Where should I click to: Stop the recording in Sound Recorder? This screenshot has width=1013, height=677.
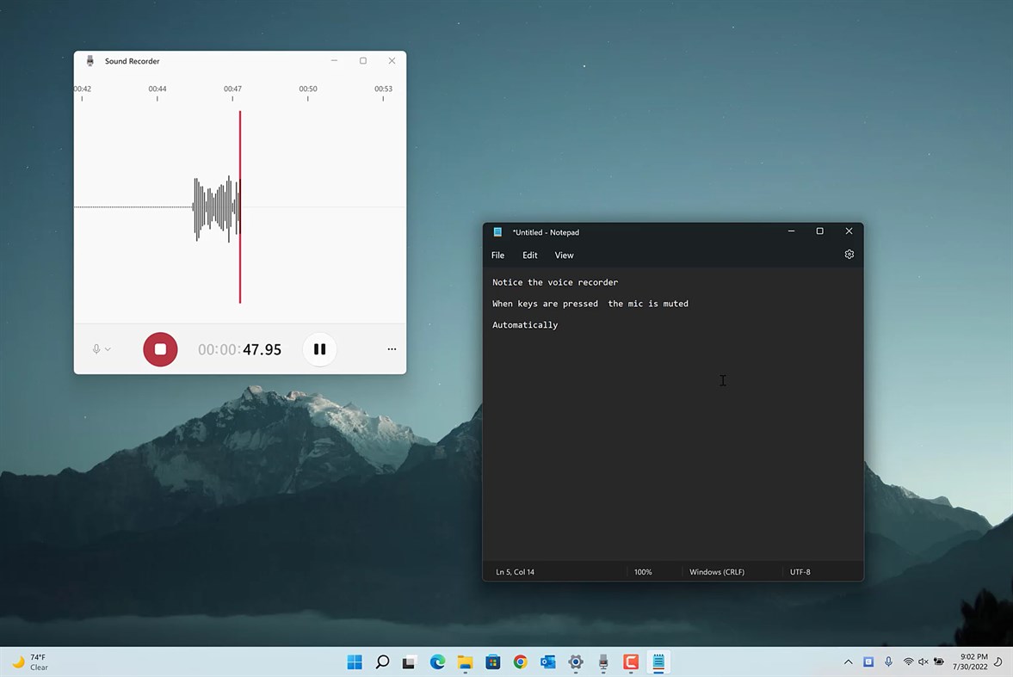160,349
